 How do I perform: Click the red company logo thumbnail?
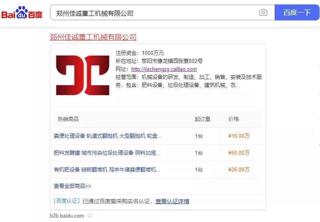(x=83, y=75)
